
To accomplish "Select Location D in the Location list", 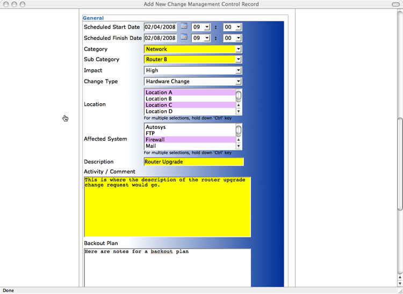I will 190,111.
